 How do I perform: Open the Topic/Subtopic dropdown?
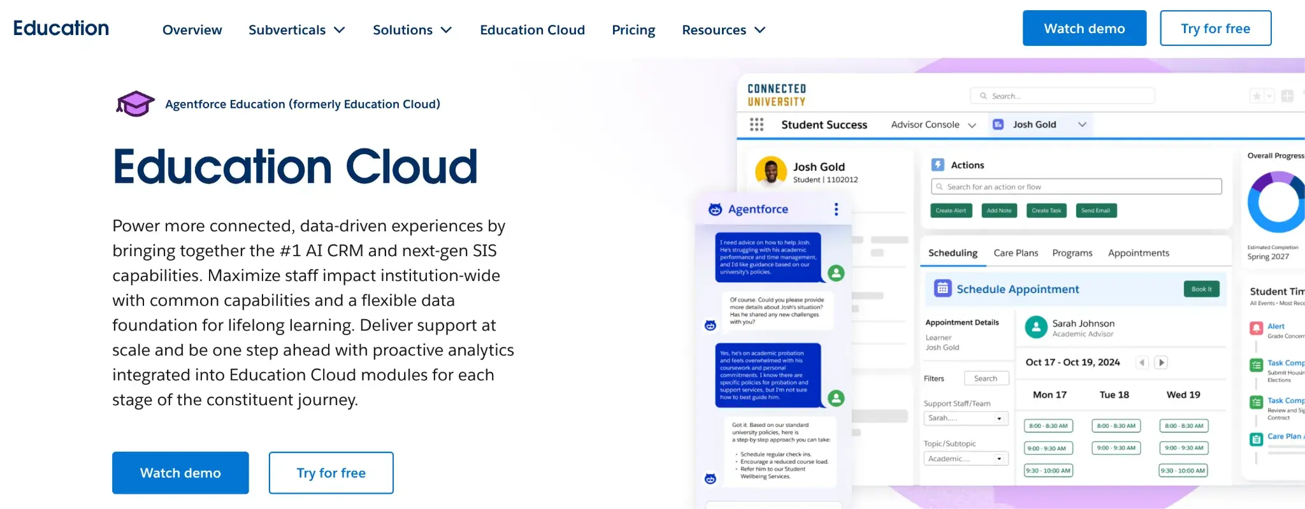(966, 459)
